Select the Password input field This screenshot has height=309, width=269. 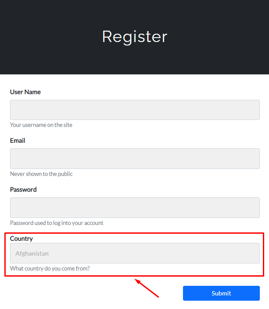tap(134, 207)
